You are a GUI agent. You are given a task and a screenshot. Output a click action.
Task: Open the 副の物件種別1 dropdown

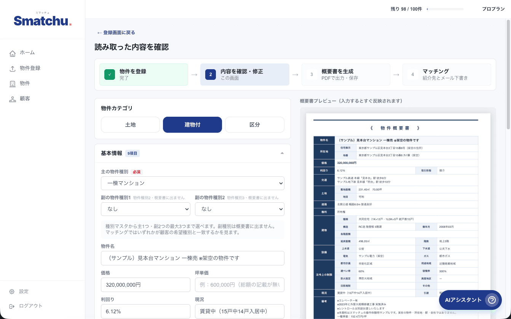pos(145,209)
